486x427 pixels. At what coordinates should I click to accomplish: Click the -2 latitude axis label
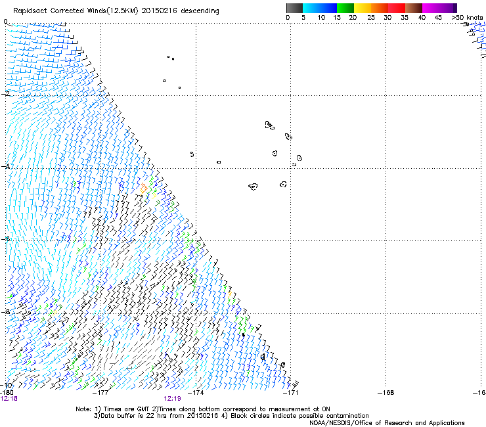point(5,94)
